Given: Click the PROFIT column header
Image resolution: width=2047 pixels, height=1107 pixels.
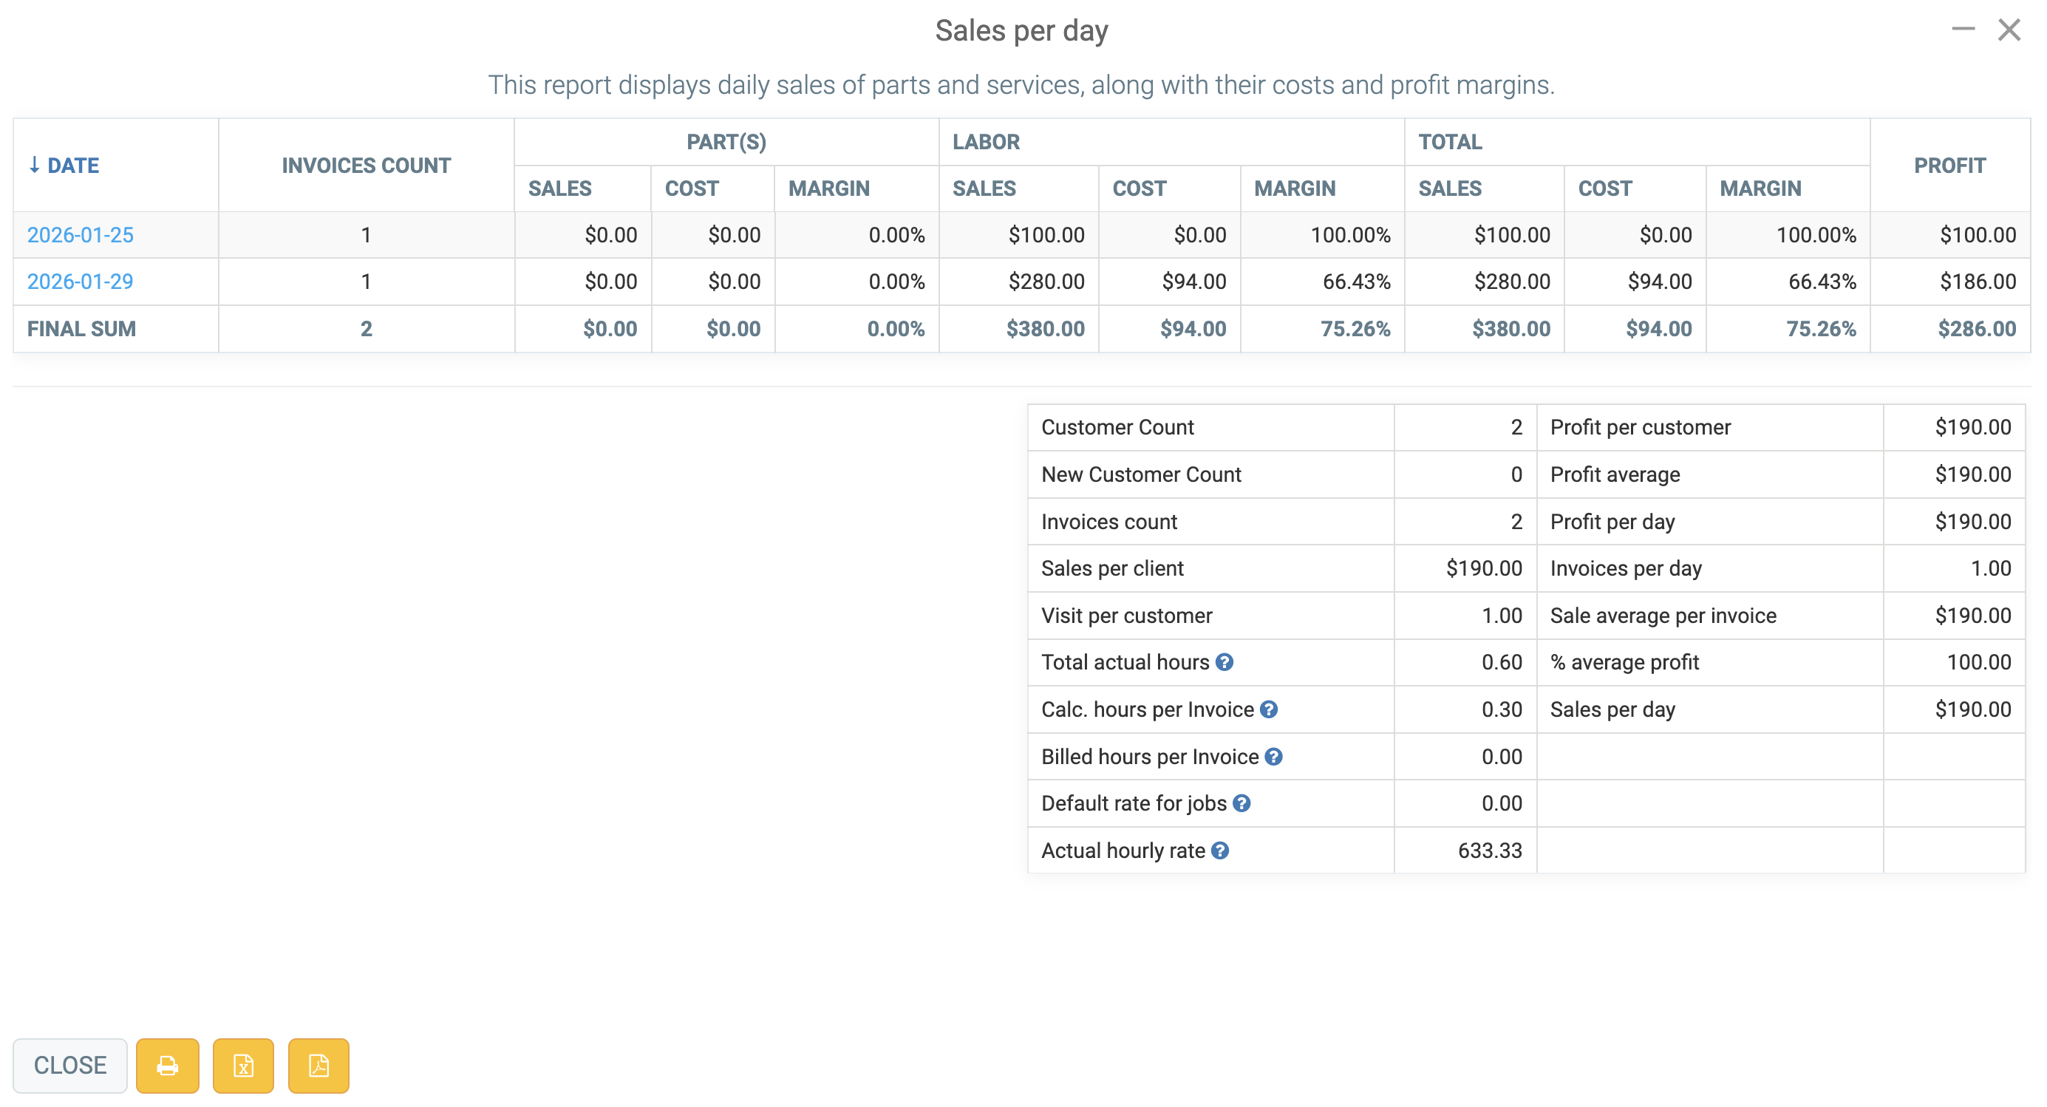Looking at the screenshot, I should [x=1950, y=166].
